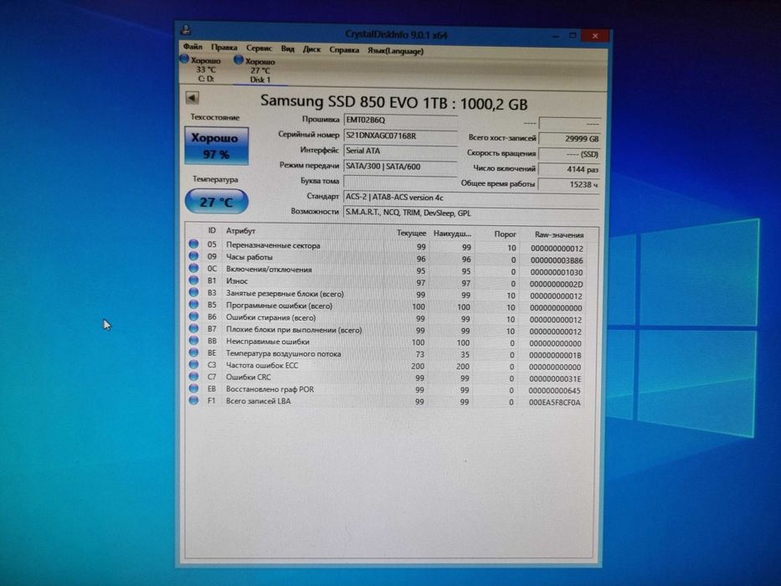Click the CrystalDiskInfo title bar app icon

click(186, 29)
